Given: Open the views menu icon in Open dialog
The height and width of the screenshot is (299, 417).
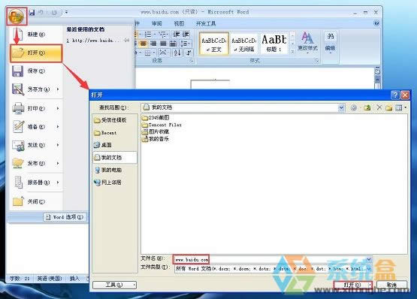Looking at the screenshot, I should 400,107.
